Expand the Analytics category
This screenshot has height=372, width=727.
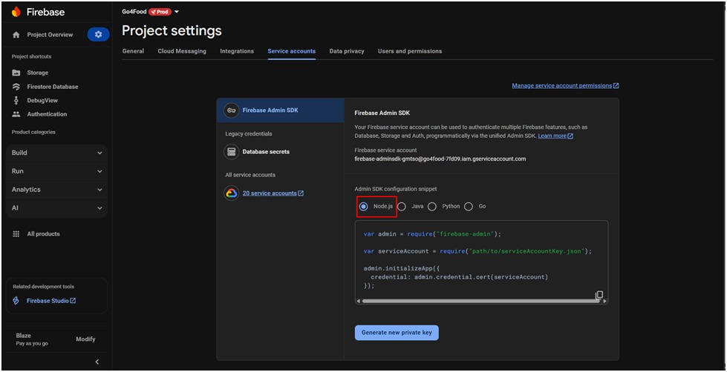57,190
